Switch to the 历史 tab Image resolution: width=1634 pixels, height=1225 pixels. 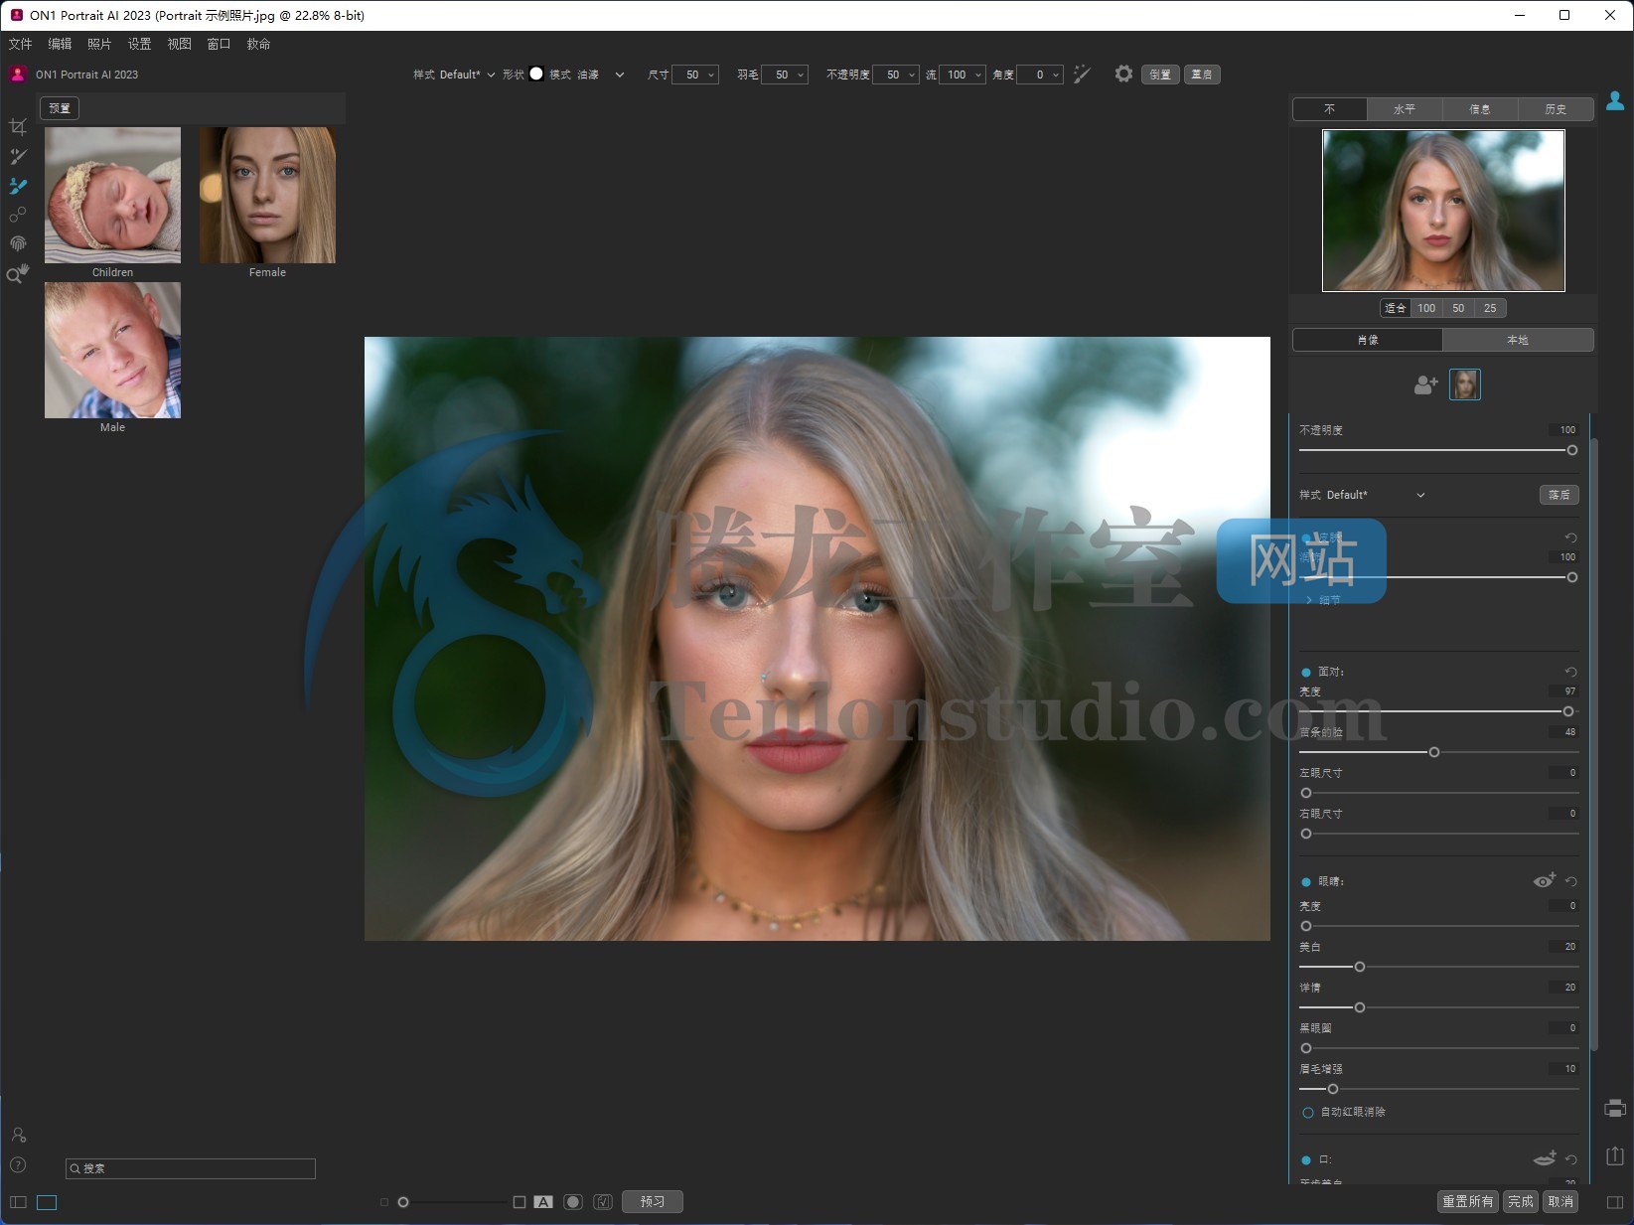coord(1556,109)
